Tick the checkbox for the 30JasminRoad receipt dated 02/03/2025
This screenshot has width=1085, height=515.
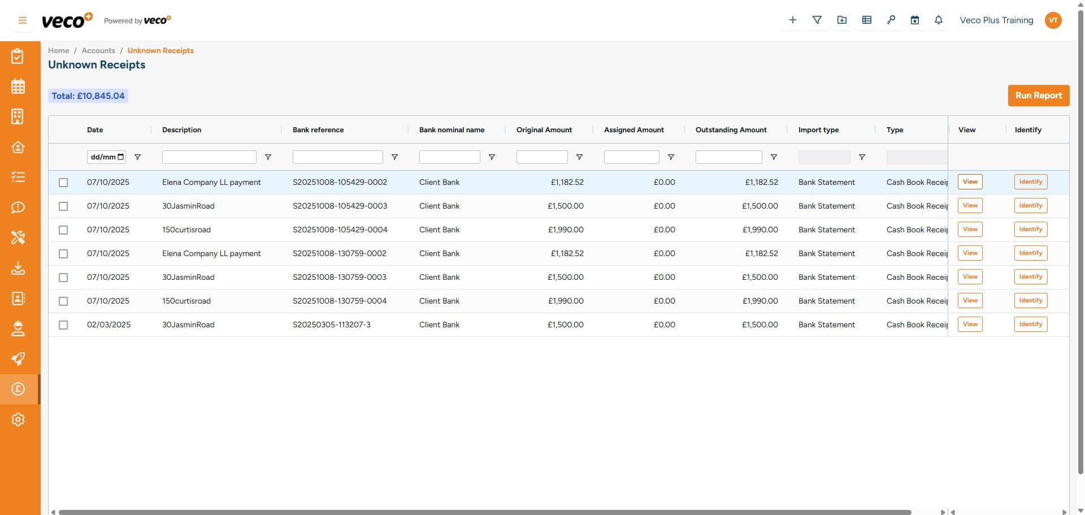click(x=63, y=325)
